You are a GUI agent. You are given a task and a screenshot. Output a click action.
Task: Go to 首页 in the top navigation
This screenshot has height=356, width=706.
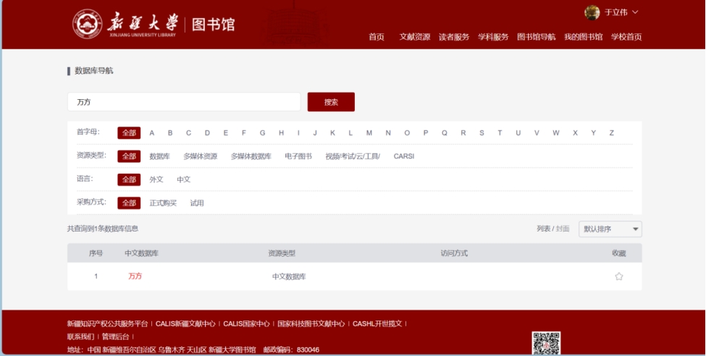coord(377,37)
